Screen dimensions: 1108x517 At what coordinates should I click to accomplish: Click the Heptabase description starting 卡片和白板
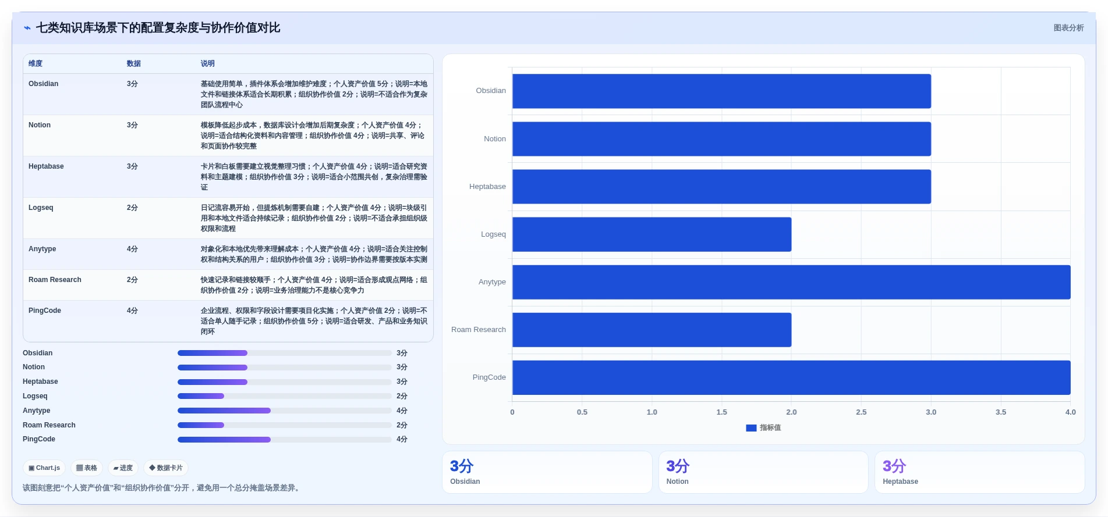pyautogui.click(x=314, y=177)
